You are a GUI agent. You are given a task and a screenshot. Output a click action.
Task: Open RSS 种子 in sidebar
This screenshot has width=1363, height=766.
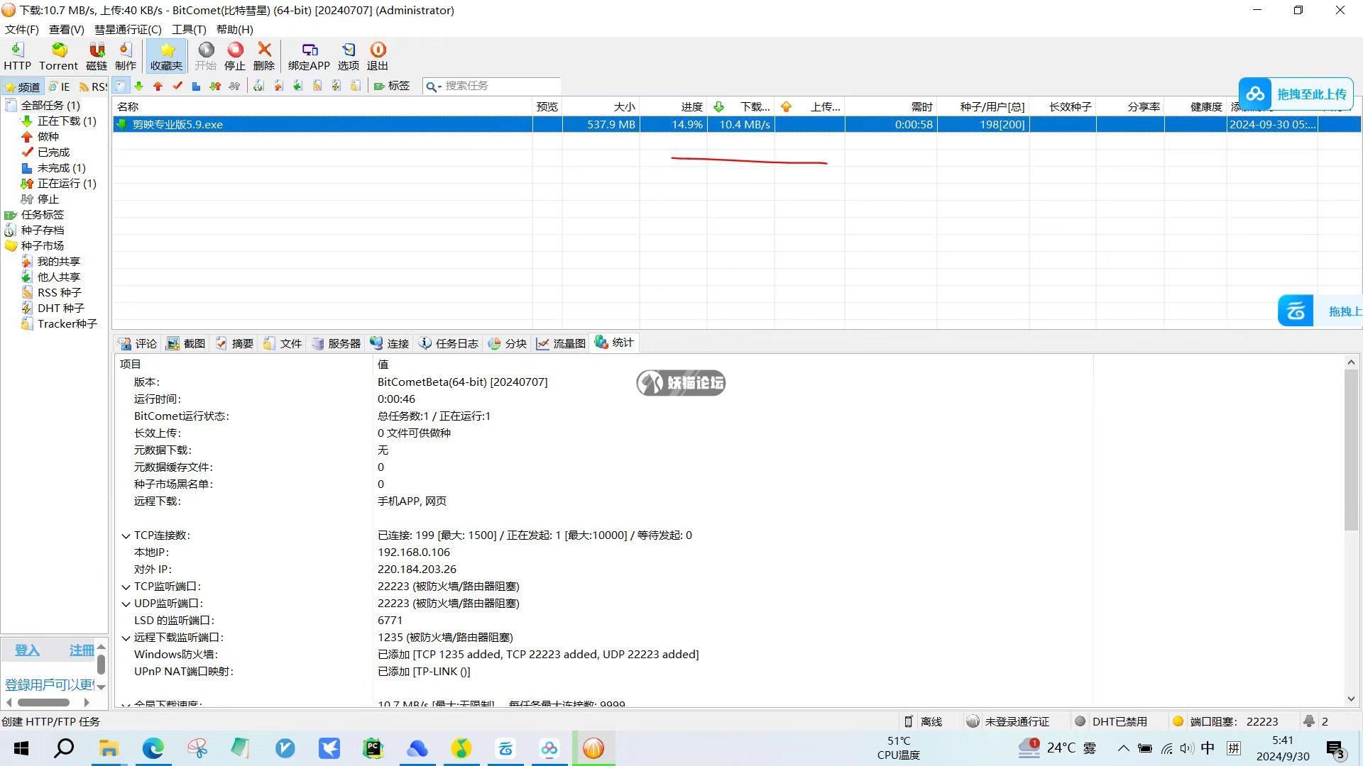(59, 293)
